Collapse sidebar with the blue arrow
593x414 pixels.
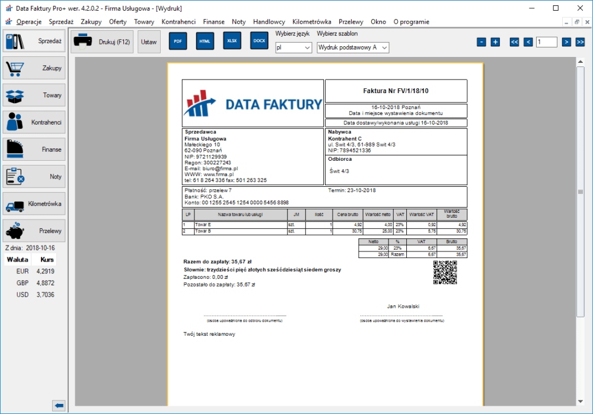pyautogui.click(x=59, y=405)
